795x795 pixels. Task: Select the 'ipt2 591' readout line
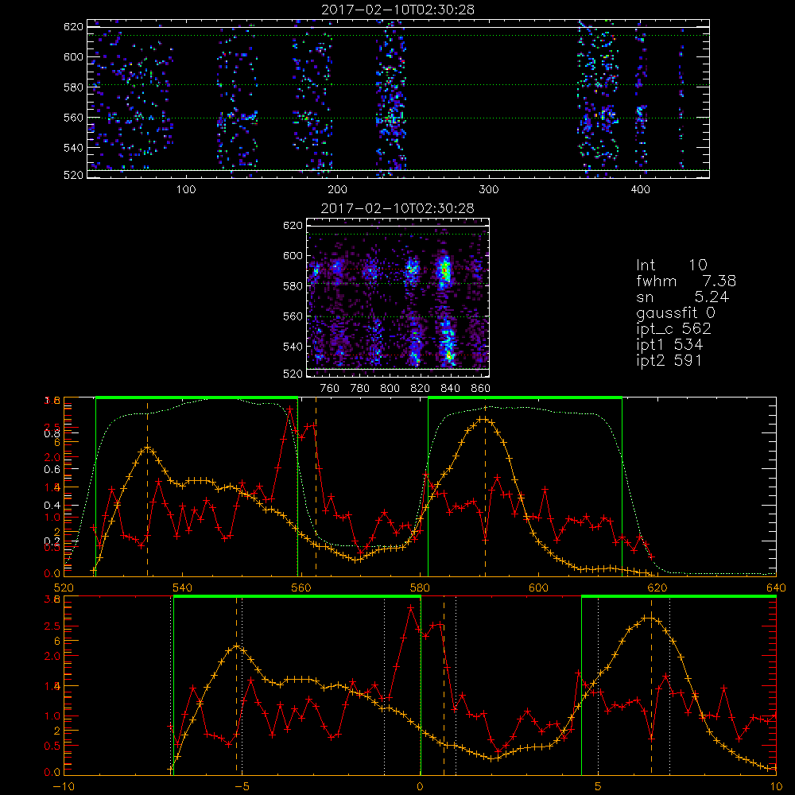pyautogui.click(x=669, y=360)
